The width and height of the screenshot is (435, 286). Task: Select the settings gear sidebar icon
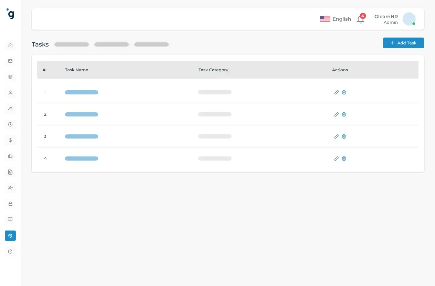coord(10,236)
